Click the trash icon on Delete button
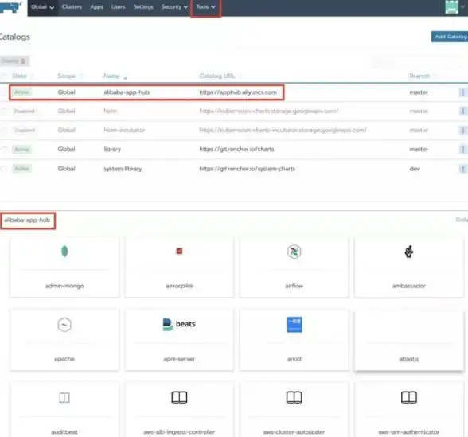 [x=23, y=61]
